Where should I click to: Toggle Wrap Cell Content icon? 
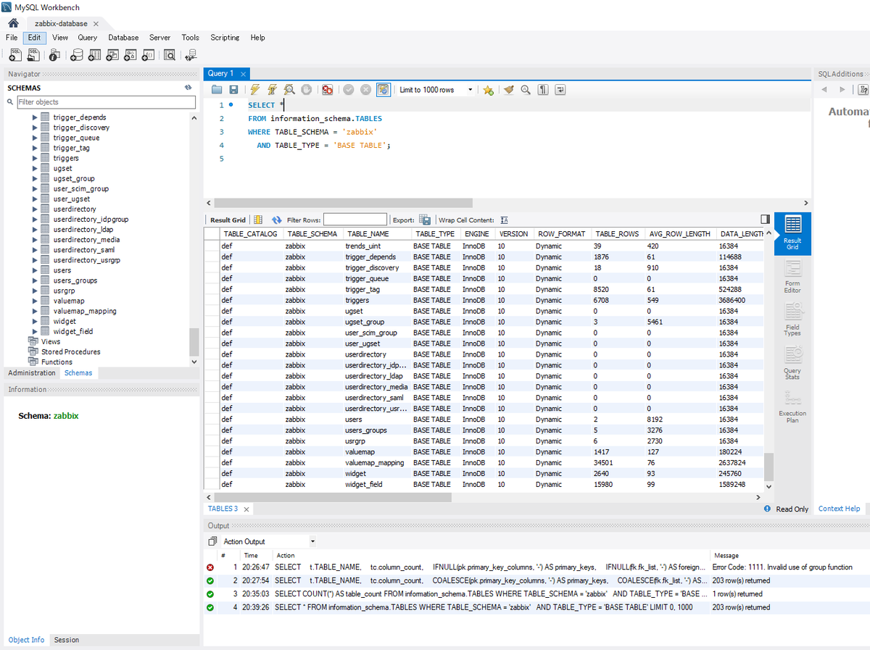tap(505, 220)
